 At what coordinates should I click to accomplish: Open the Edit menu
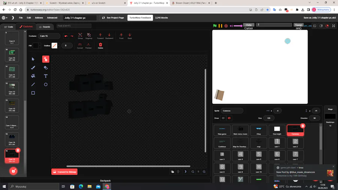[x=29, y=18]
